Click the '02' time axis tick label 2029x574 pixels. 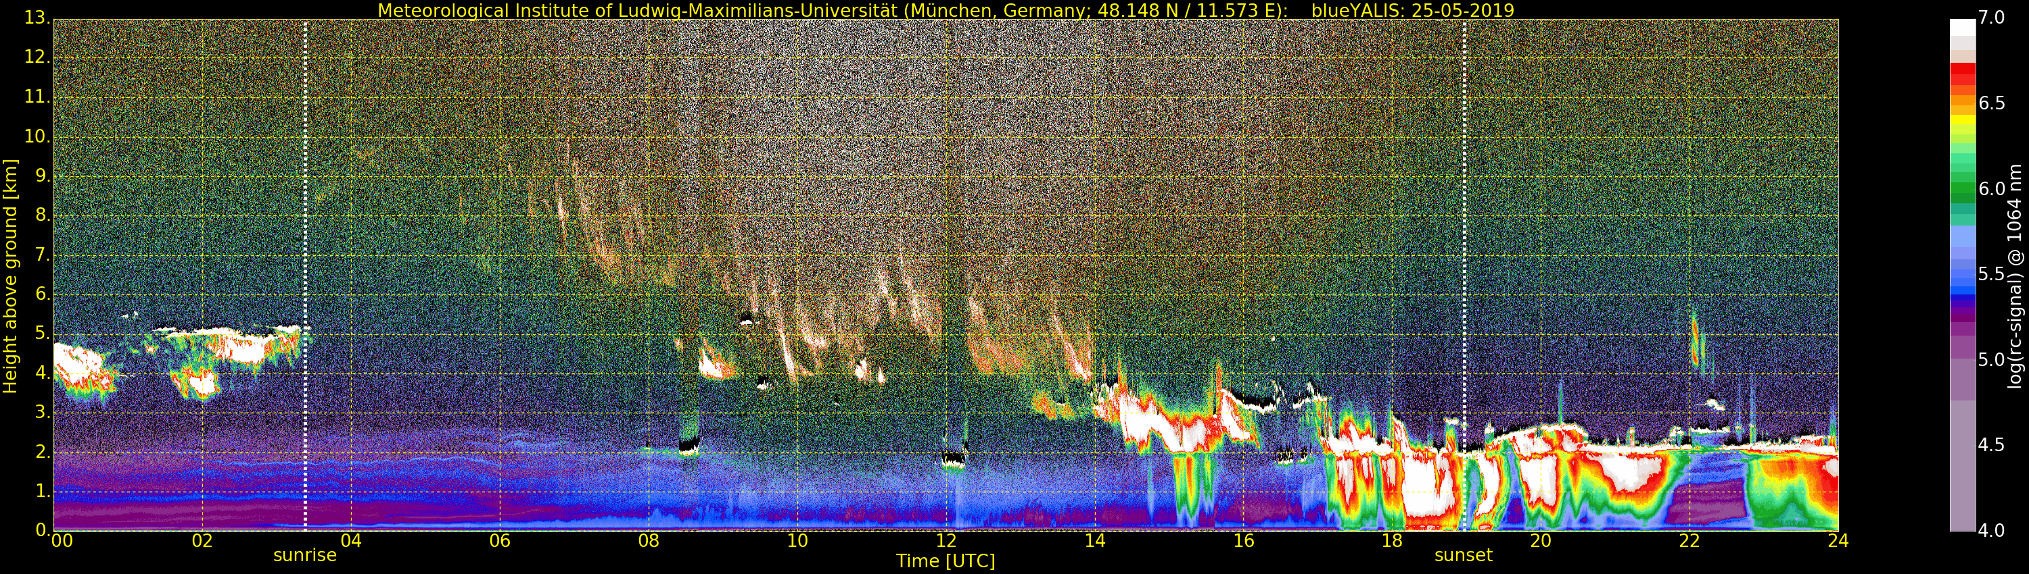click(202, 541)
